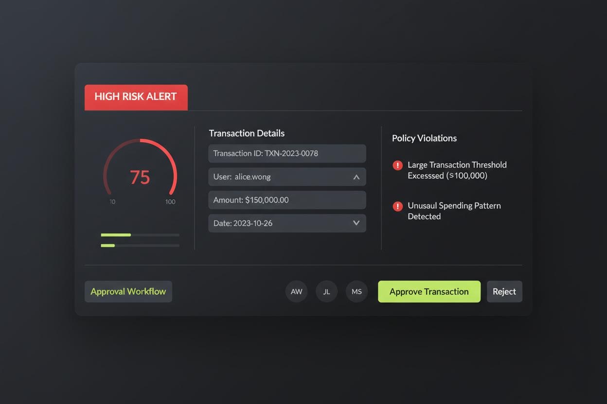Click the Unusual Spending Pattern warning icon

(397, 206)
